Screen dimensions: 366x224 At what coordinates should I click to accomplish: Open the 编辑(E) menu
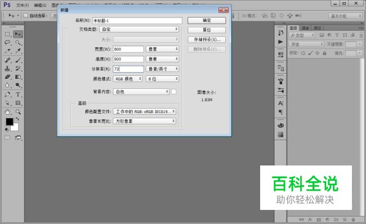coord(40,5)
